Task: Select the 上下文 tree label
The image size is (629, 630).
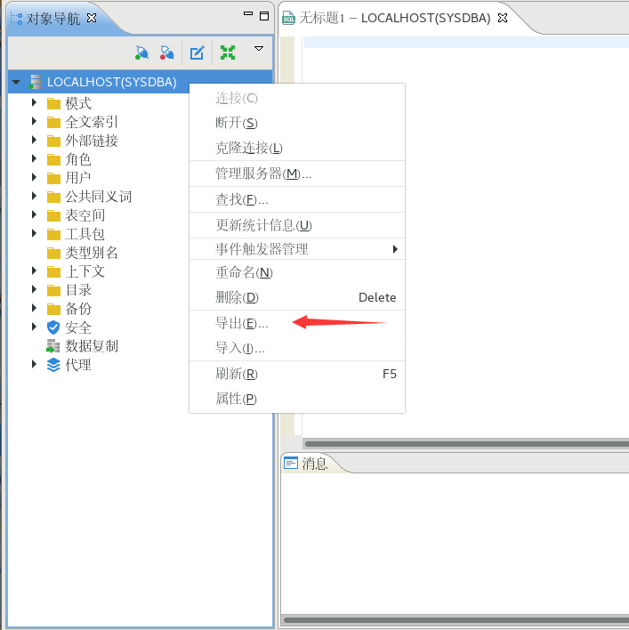Action: (x=85, y=271)
